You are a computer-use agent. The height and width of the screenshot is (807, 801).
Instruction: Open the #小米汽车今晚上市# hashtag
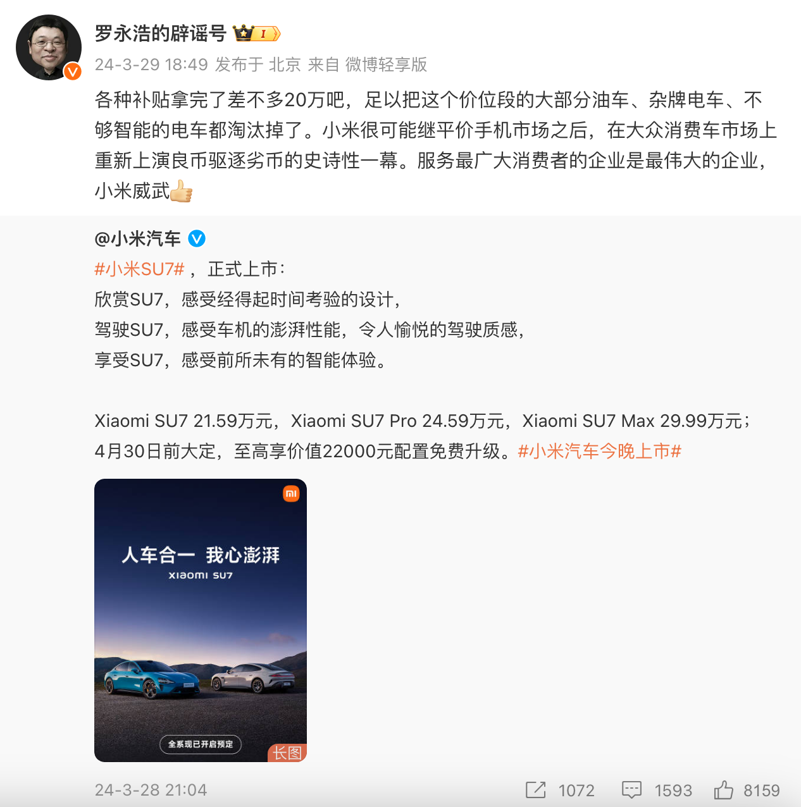click(599, 452)
